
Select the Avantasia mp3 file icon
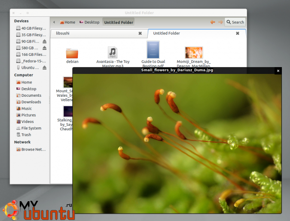click(113, 52)
